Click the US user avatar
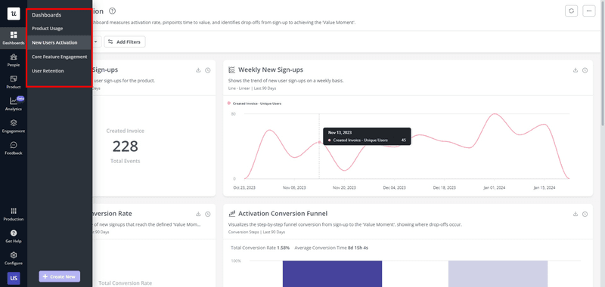 (14, 278)
